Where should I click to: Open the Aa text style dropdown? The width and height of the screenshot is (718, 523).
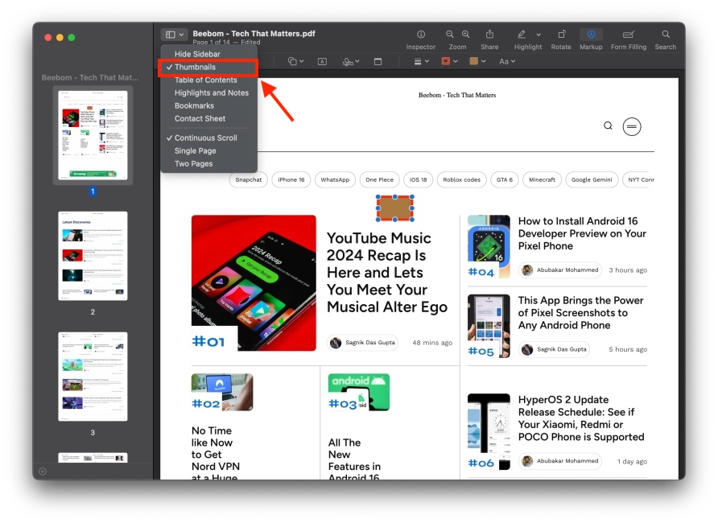click(x=507, y=61)
